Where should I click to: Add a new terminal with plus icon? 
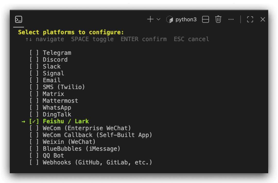[150, 19]
